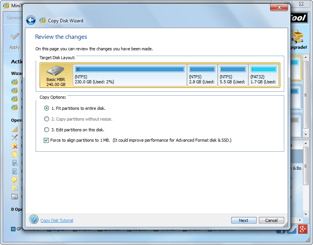
Task: Click the Google+ share icon
Action: (x=302, y=229)
